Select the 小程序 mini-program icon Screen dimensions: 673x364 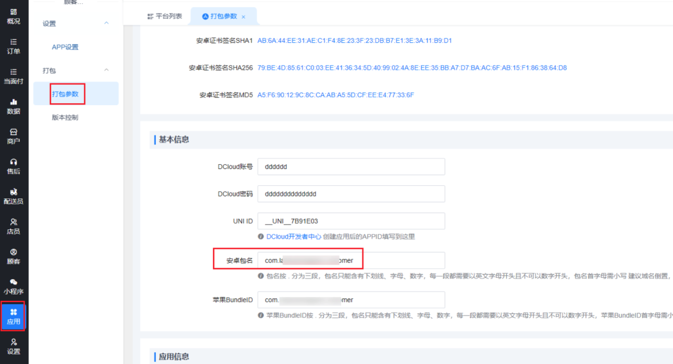pos(13,286)
